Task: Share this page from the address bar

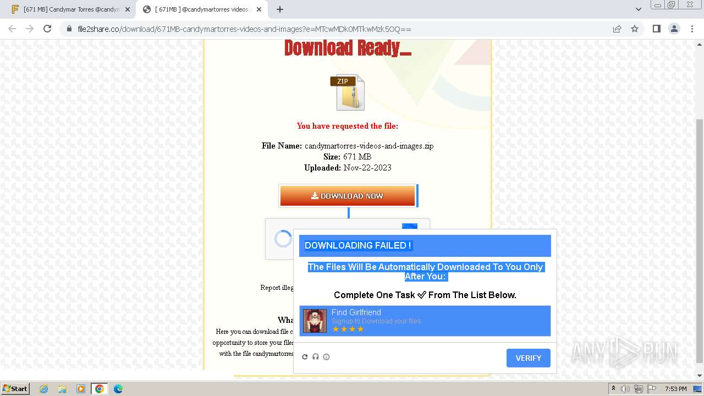Action: tap(617, 29)
